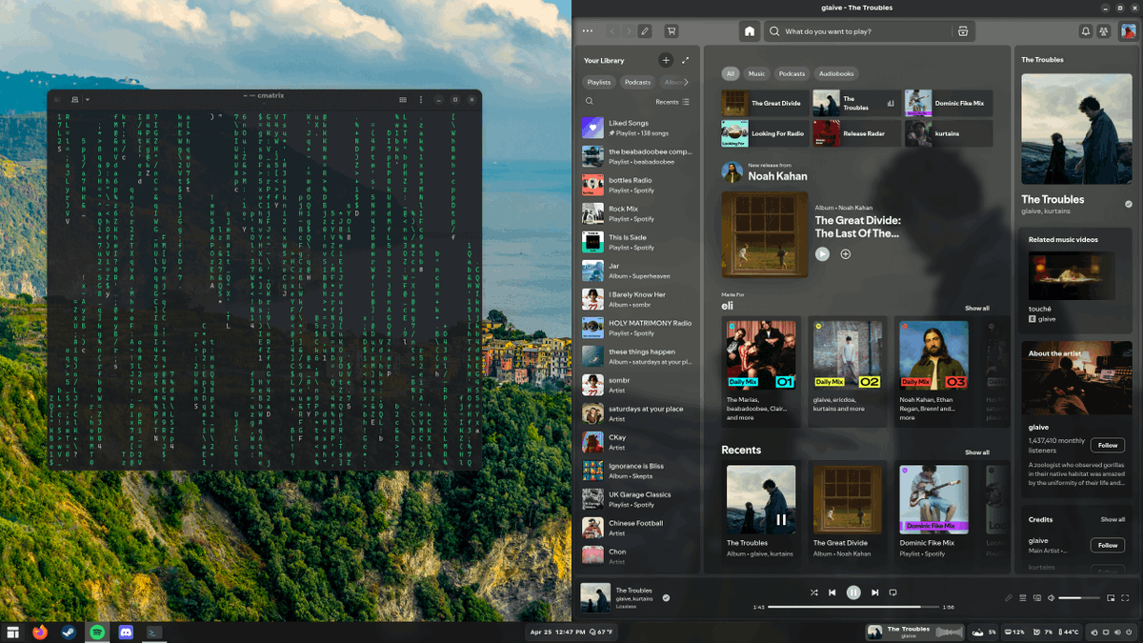Viewport: 1143px width, 643px height.
Task: Search within Your Library magnifier icon
Action: click(x=590, y=101)
